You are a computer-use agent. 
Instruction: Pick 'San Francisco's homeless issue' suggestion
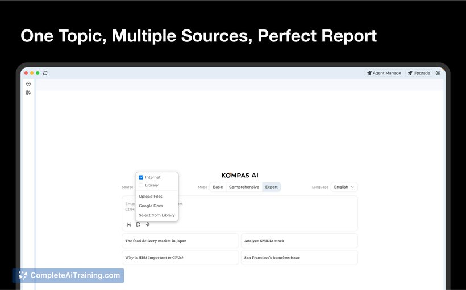(299, 257)
